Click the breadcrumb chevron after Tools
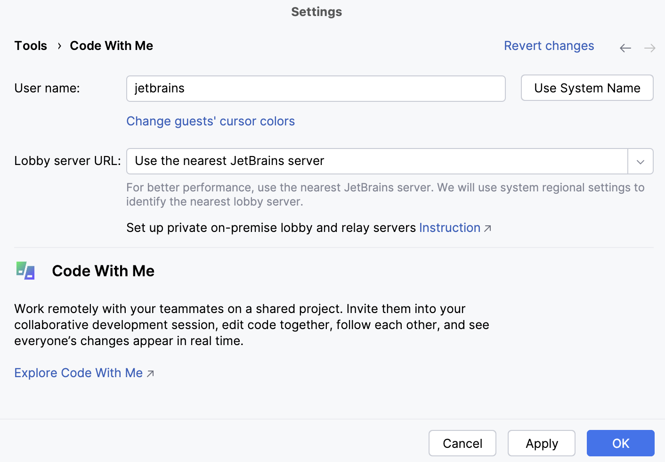This screenshot has width=665, height=462. [59, 46]
